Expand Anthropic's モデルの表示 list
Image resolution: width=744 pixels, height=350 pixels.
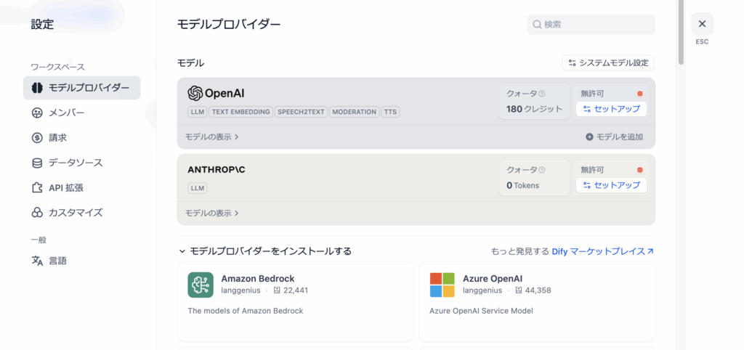[211, 213]
